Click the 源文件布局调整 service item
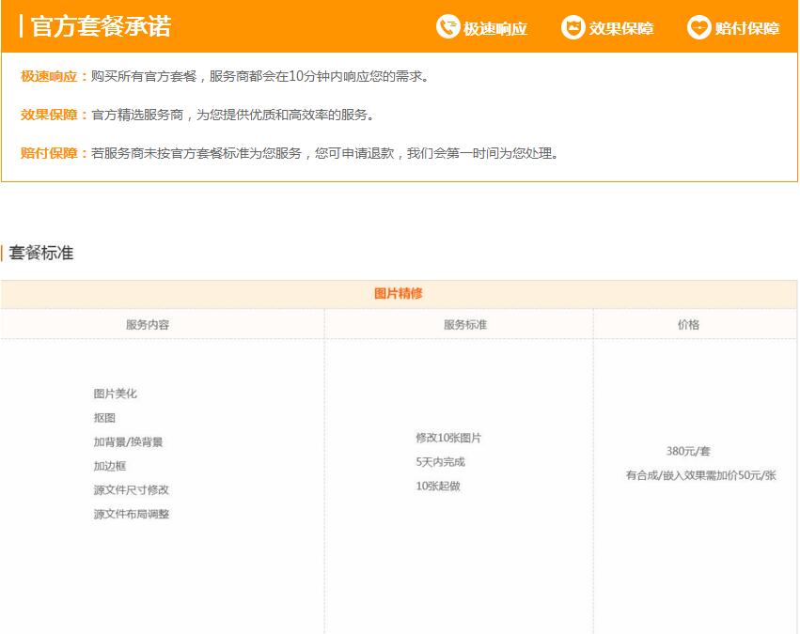 click(x=132, y=515)
